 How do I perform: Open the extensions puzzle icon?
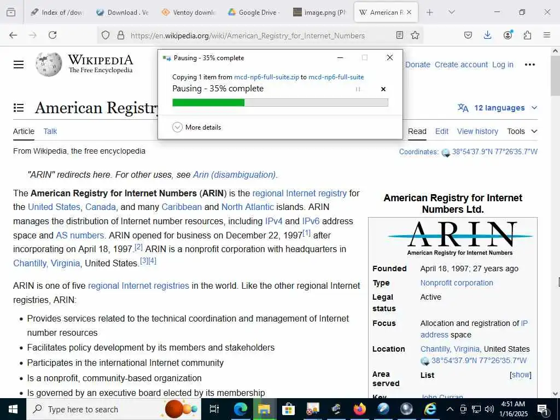pyautogui.click(x=527, y=35)
